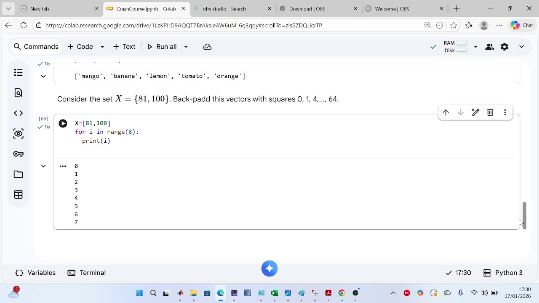Open a new browser tab
Image resolution: width=539 pixels, height=303 pixels.
coord(456,8)
